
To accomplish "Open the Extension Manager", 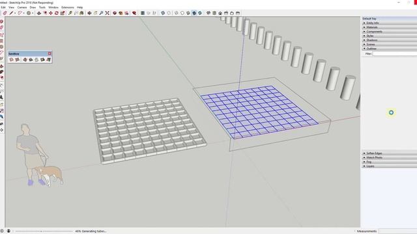I will (134, 13).
